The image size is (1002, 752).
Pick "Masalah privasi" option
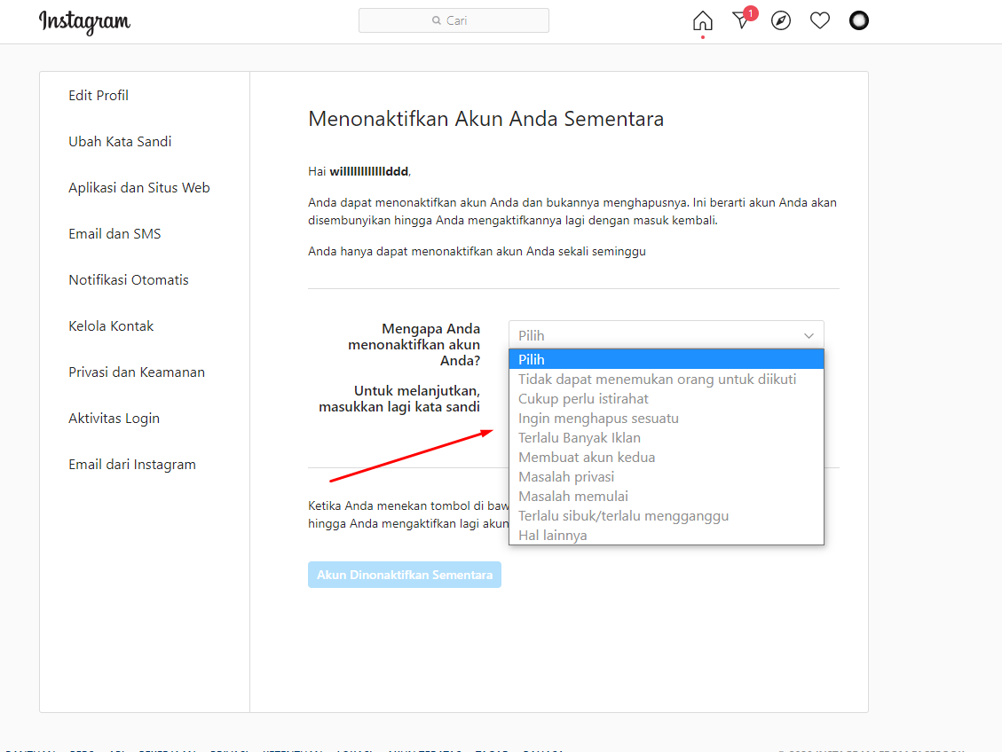[566, 476]
